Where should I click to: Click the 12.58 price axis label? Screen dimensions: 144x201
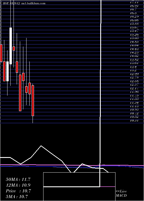pyautogui.click(x=134, y=81)
